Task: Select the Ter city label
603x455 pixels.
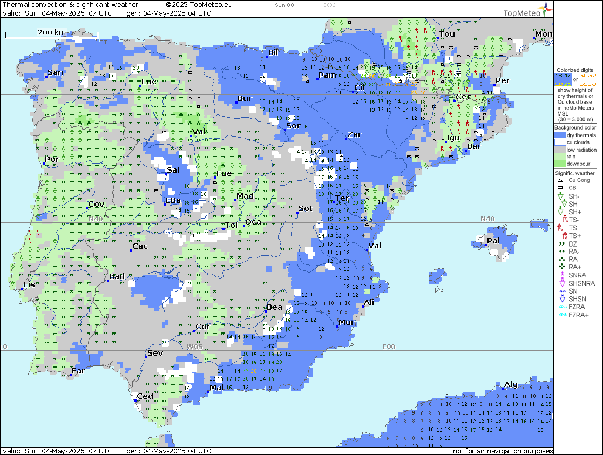Action: coord(342,198)
